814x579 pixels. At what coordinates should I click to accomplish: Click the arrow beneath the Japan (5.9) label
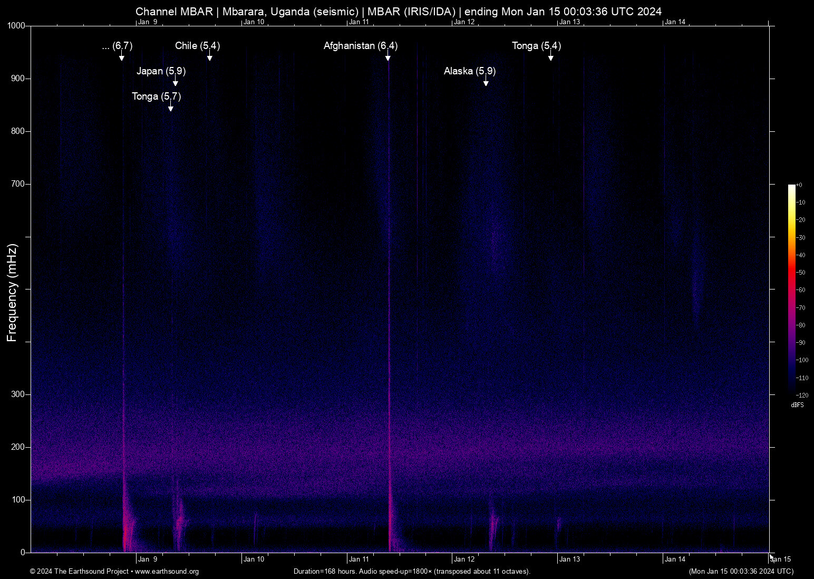point(175,82)
